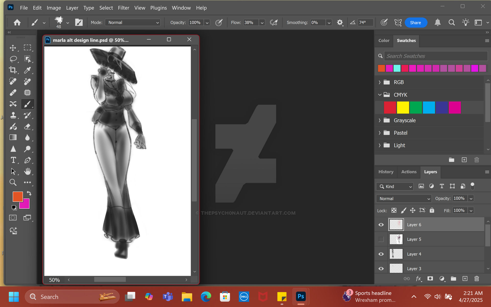Image resolution: width=491 pixels, height=307 pixels.
Task: Hide Layer 3 visibility eye
Action: click(x=381, y=269)
